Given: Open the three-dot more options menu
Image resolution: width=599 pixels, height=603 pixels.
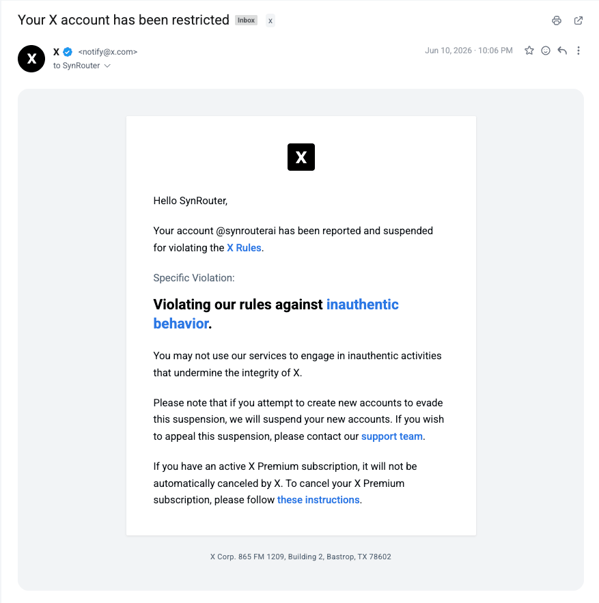Looking at the screenshot, I should pos(579,51).
